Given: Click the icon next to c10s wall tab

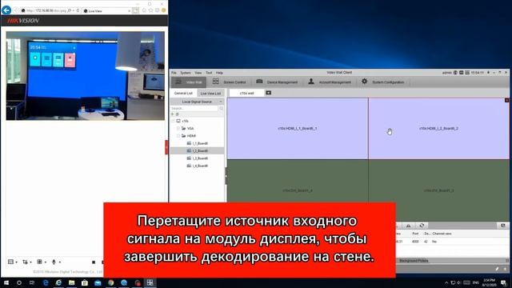Looking at the screenshot, I should [269, 93].
